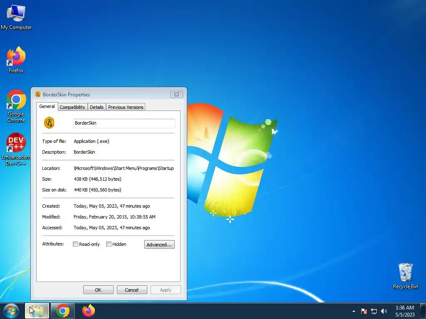Click the Startup location path text
426x319 pixels.
124,168
